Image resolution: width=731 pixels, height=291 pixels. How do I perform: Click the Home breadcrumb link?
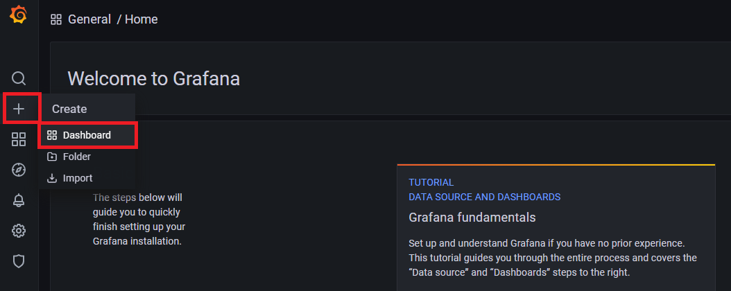141,19
